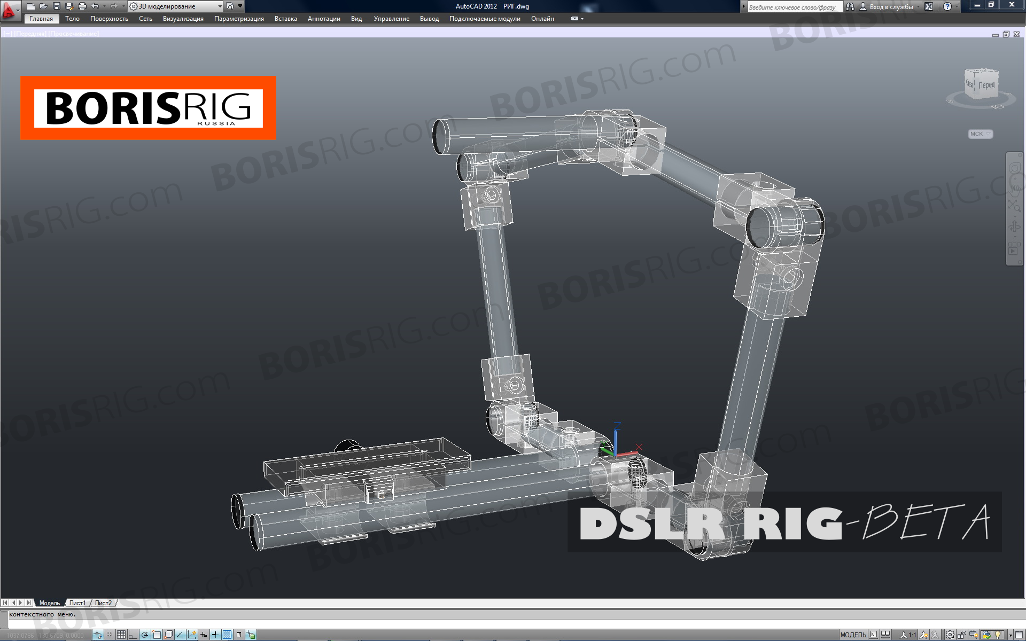Viewport: 1026px width, 641px height.
Task: Toggle Ortho Mode in status bar
Action: pos(133,635)
